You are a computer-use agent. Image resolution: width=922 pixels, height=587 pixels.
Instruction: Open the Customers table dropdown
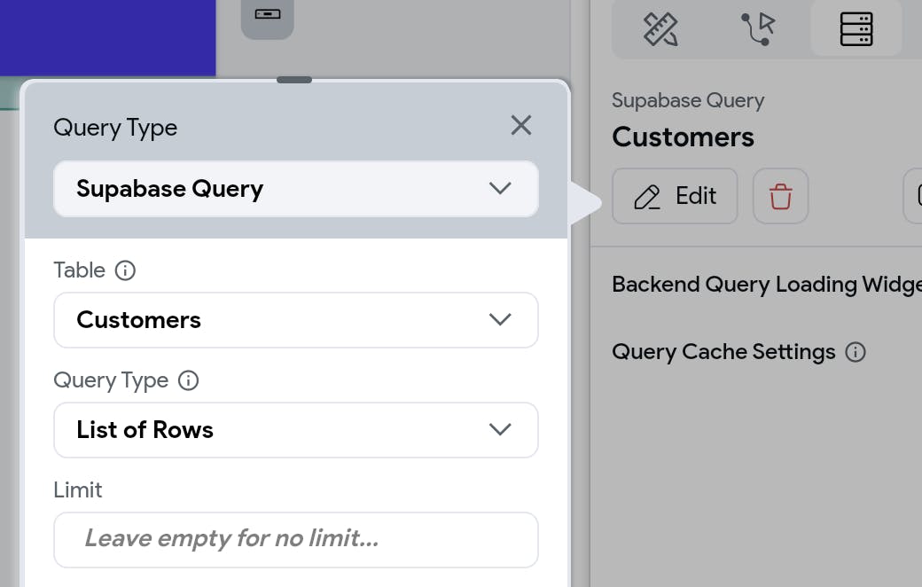pyautogui.click(x=296, y=320)
